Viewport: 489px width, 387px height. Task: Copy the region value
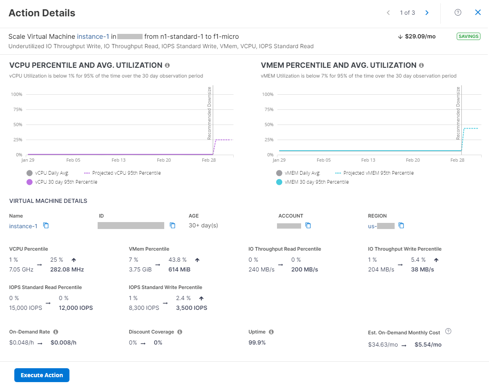pos(401,225)
